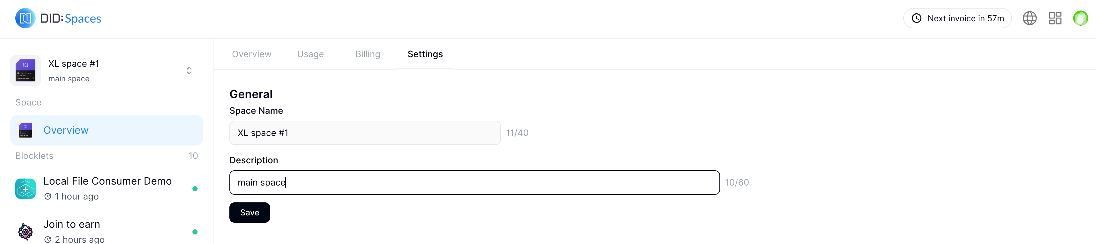Select the Settings tab
This screenshot has width=1096, height=244.
pos(425,54)
